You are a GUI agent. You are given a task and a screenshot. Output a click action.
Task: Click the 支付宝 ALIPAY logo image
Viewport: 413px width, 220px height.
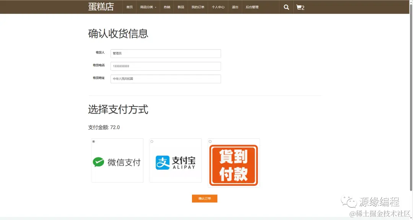pyautogui.click(x=176, y=162)
